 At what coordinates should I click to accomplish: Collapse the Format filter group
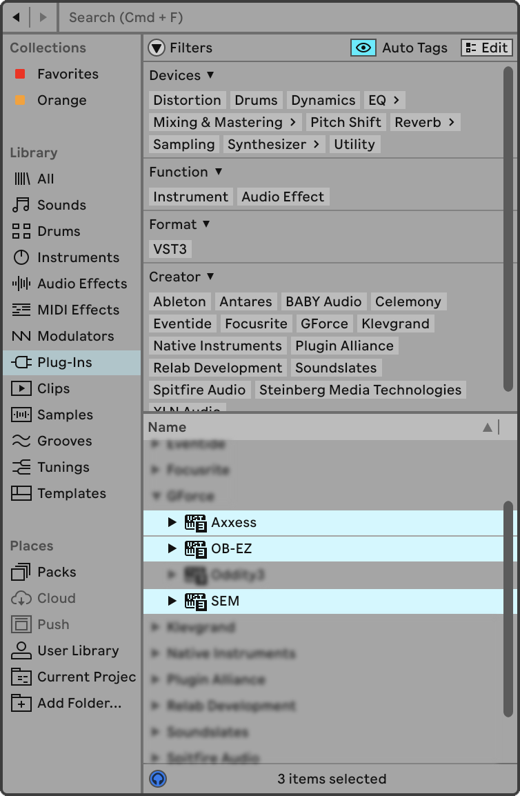[206, 224]
